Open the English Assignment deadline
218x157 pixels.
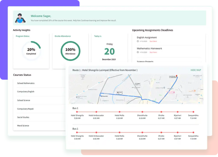[x=147, y=37]
